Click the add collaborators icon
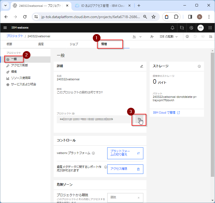Image resolution: width=215 pixels, height=203 pixels. pos(152,37)
